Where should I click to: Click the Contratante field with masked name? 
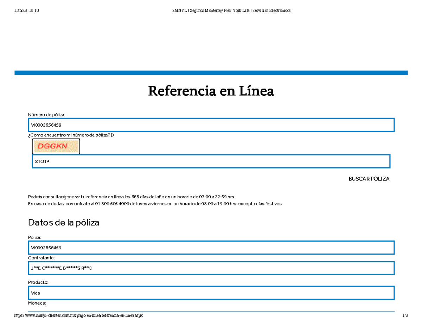(211, 268)
